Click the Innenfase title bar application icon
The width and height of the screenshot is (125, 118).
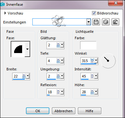2,5
